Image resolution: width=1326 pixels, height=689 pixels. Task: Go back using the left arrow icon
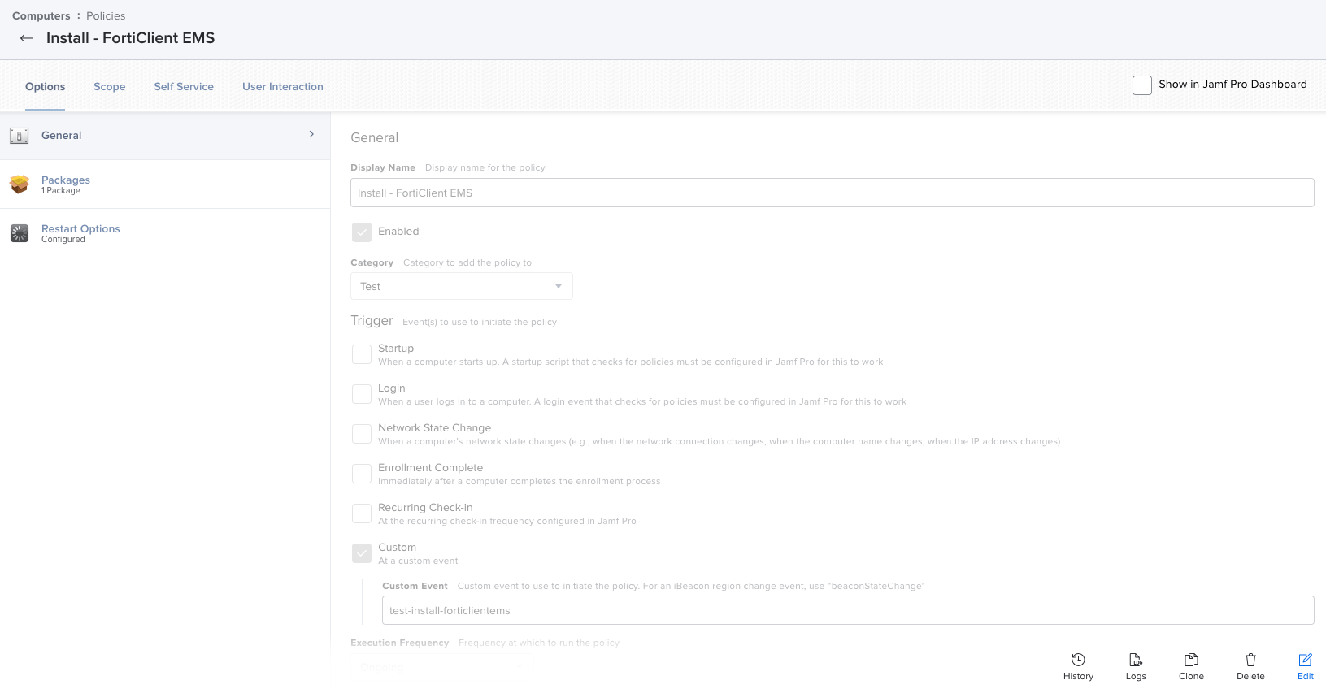27,38
